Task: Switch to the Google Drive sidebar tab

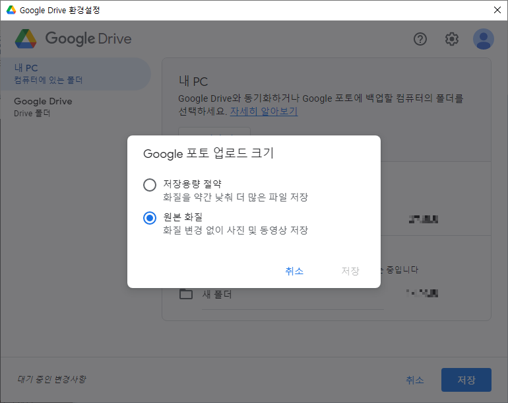Action: [76, 107]
